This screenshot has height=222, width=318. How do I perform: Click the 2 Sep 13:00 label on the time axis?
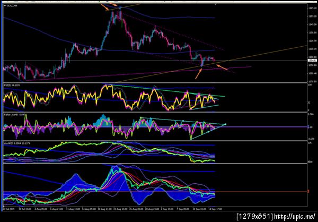(167, 209)
